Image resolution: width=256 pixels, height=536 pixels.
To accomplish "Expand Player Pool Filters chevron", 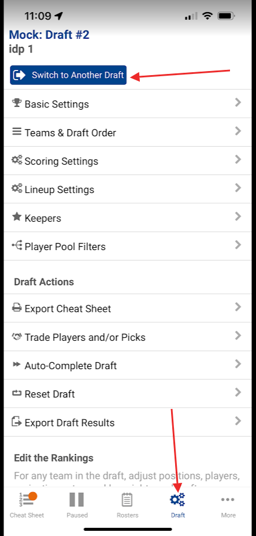I will 238,245.
